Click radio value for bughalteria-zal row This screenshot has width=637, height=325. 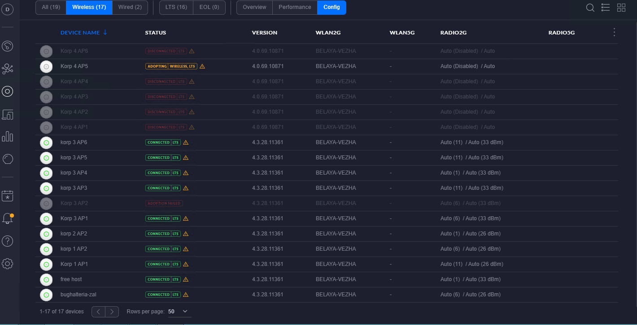[471, 295]
